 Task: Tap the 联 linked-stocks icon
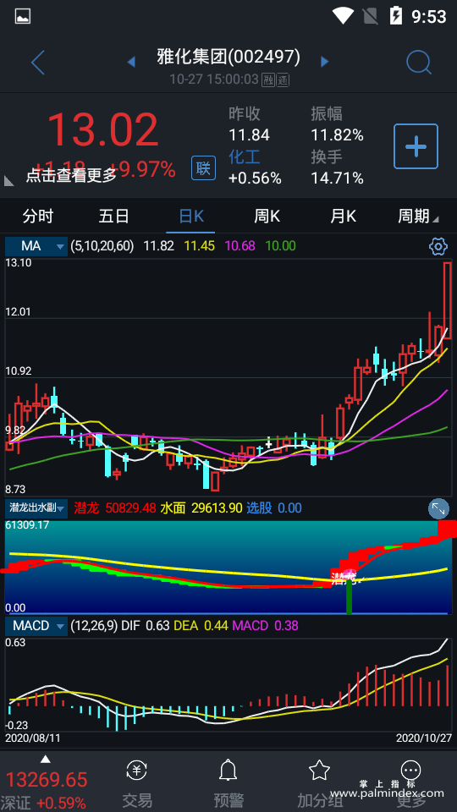point(204,167)
